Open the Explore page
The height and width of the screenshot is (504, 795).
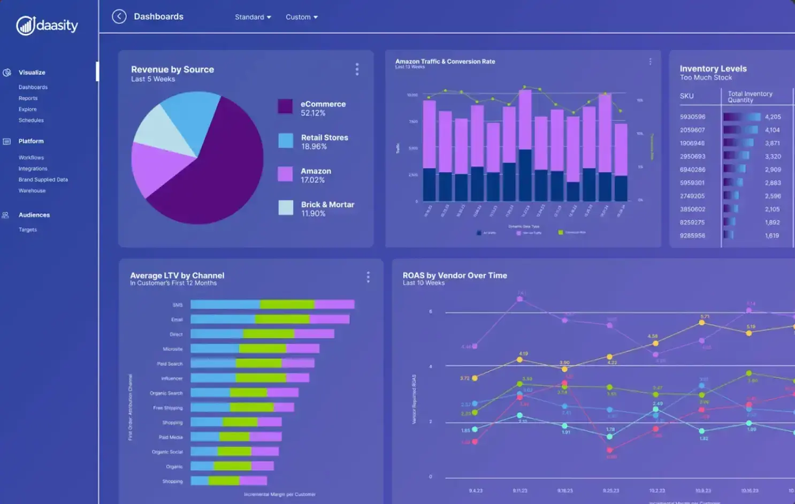click(27, 109)
